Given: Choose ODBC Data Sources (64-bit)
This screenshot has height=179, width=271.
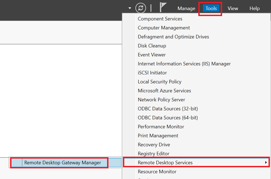Looking at the screenshot, I should [x=168, y=118].
